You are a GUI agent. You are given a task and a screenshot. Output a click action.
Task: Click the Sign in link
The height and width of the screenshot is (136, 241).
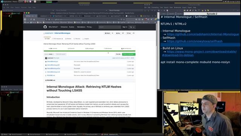point(125,27)
